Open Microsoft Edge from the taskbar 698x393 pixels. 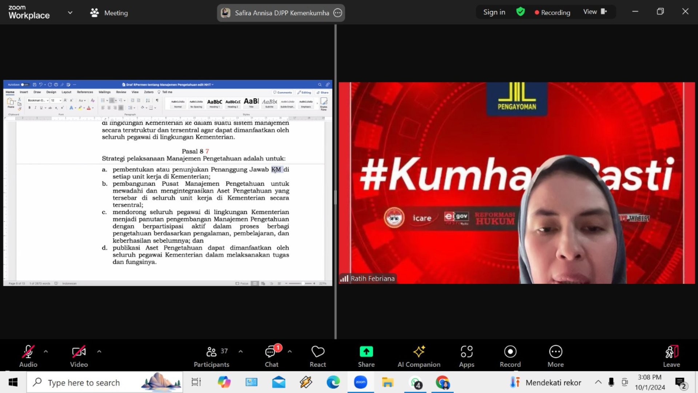tap(333, 382)
